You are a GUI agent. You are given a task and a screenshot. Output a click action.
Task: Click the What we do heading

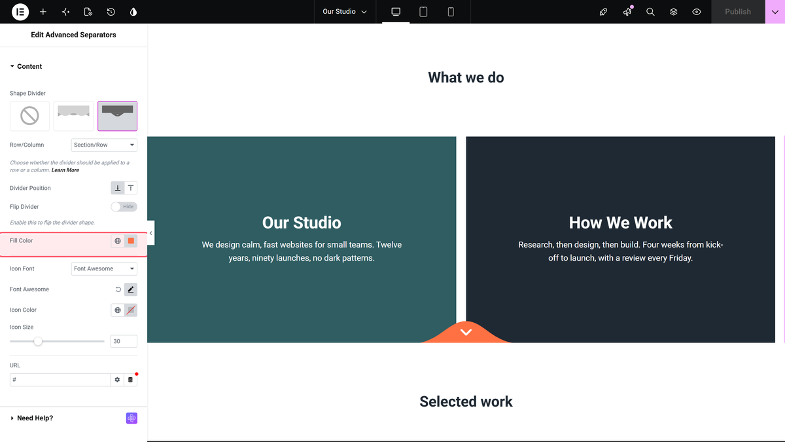466,77
